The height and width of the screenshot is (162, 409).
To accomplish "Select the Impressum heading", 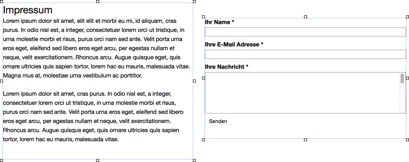I will (28, 10).
